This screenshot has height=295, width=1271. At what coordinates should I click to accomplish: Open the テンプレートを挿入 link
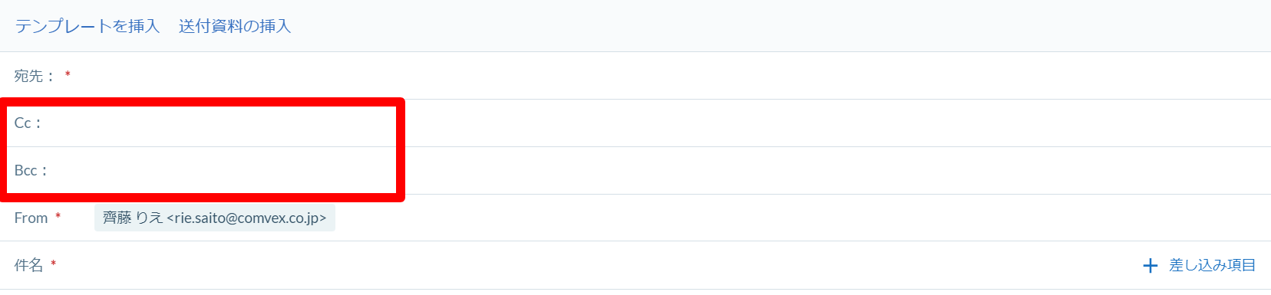tap(87, 26)
